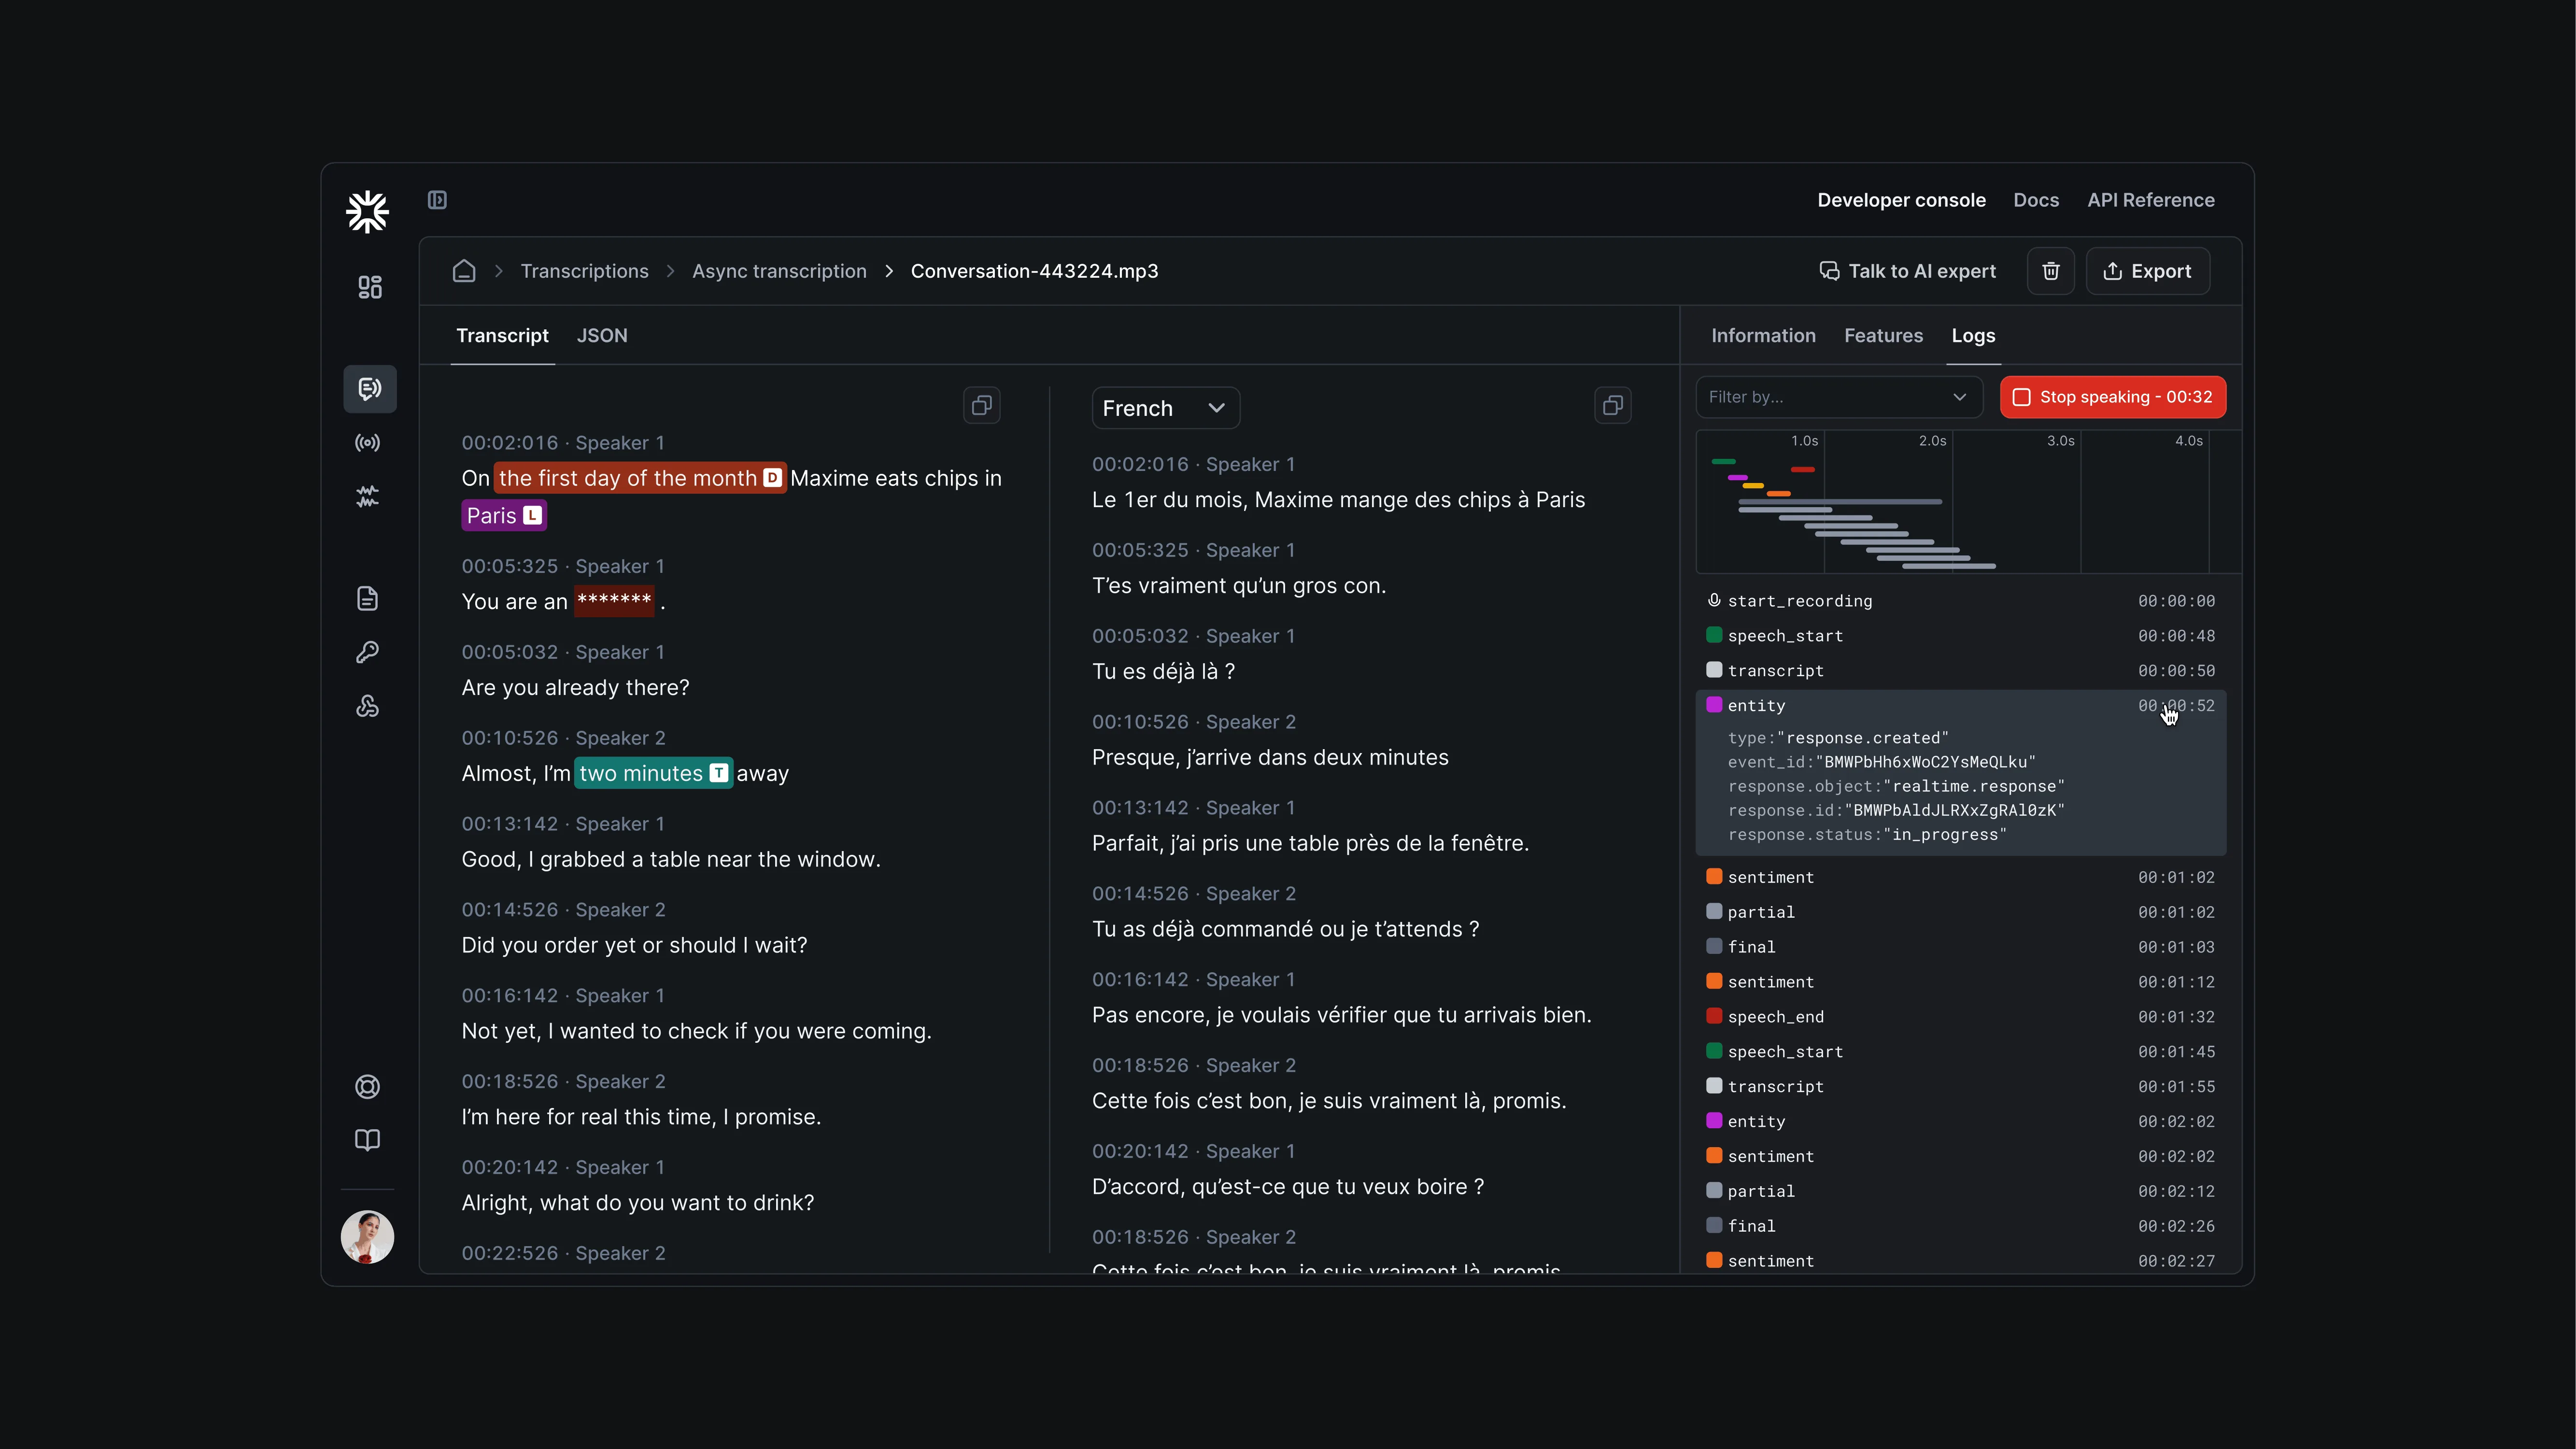This screenshot has width=2576, height=1449.
Task: Open the dashboard grid icon in sidebar
Action: [369, 288]
